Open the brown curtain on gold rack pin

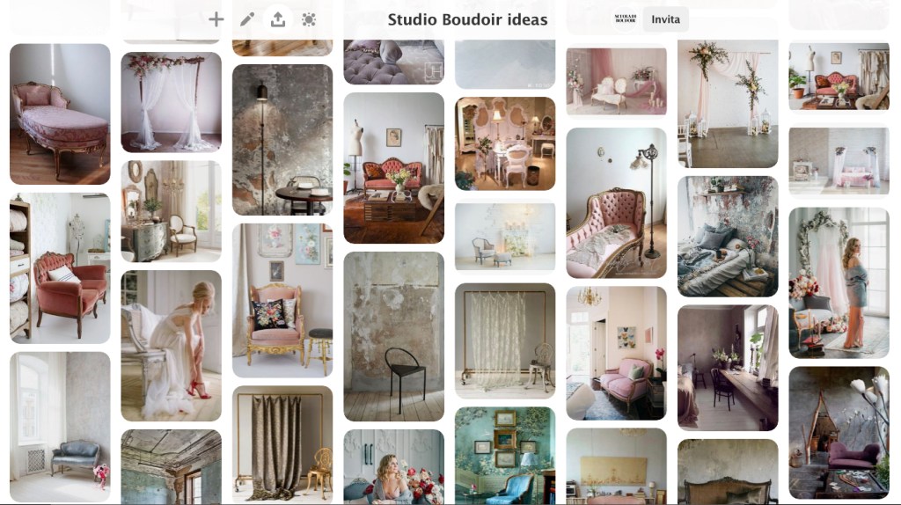(x=282, y=444)
